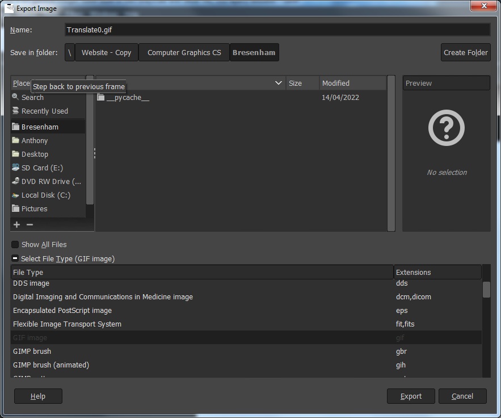Select the Bresenham path button
This screenshot has height=418, width=501.
pos(254,52)
